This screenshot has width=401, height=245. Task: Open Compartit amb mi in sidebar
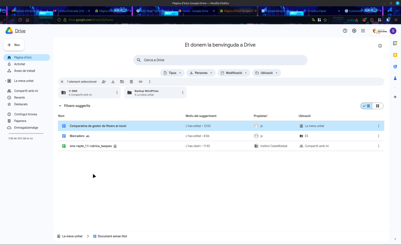coord(26,91)
